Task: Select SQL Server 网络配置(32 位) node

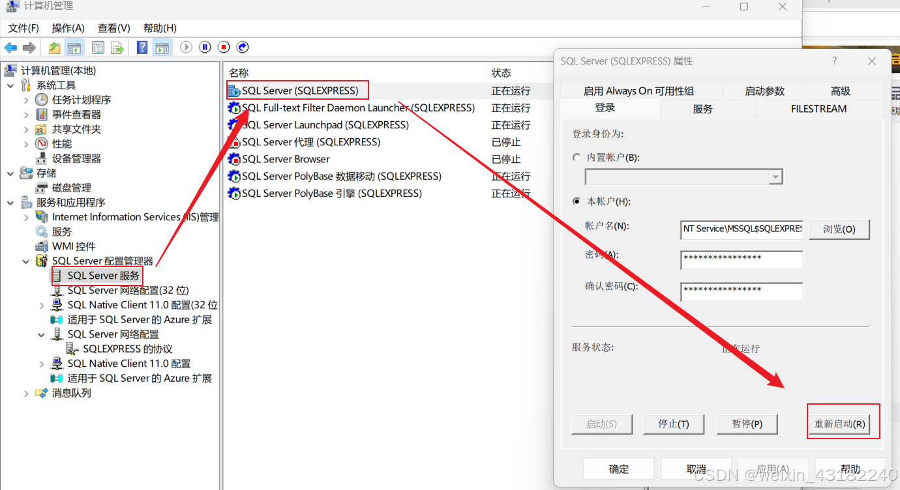Action: (x=128, y=290)
